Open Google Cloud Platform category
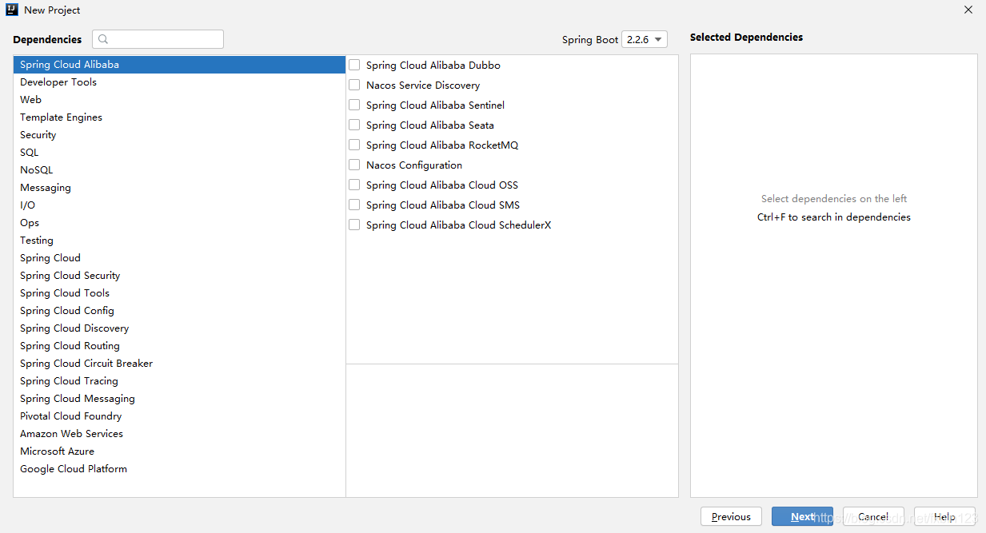986x533 pixels. [179, 469]
